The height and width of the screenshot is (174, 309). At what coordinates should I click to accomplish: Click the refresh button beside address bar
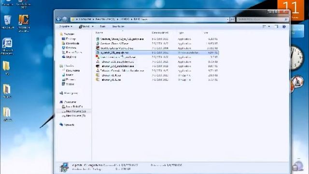pyautogui.click(x=233, y=19)
